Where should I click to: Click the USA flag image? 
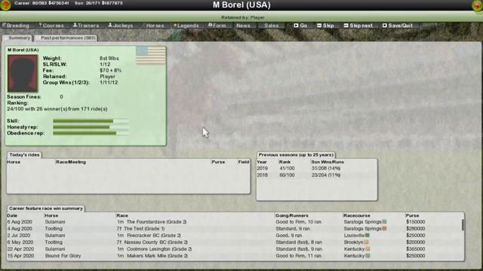(x=151, y=55)
